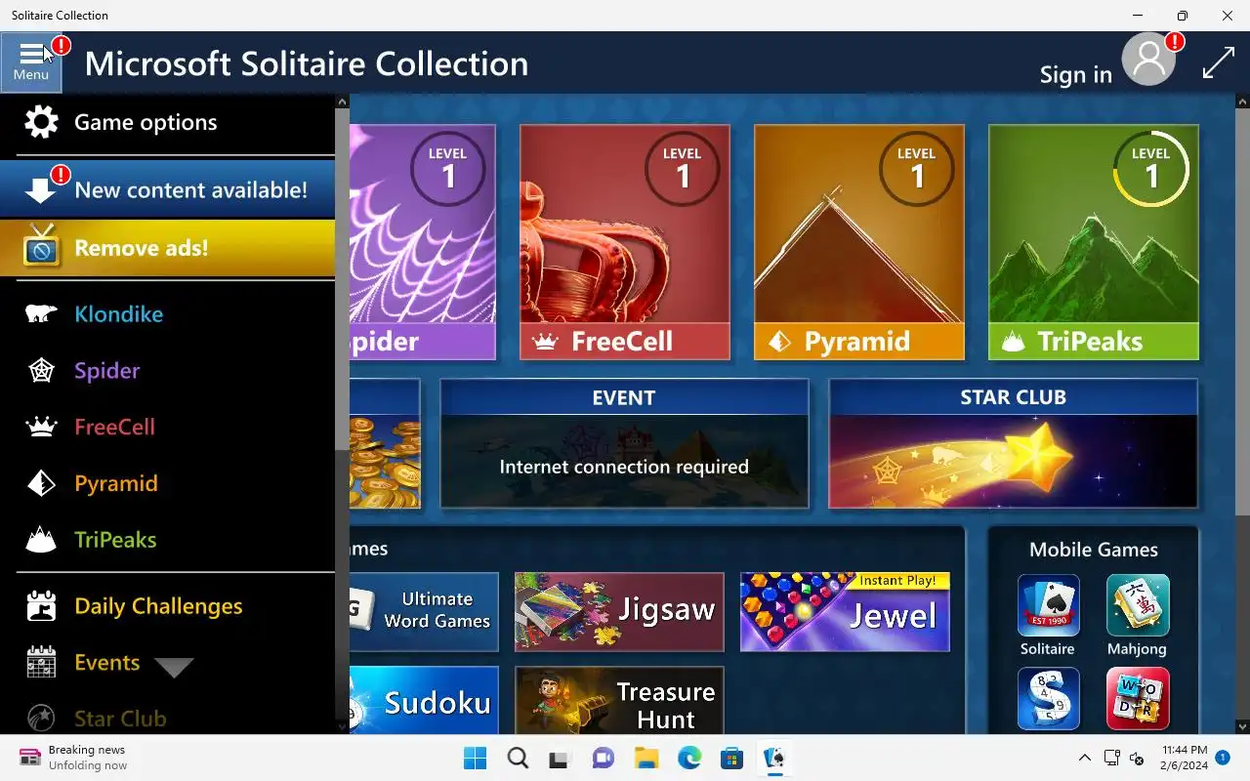This screenshot has width=1250, height=781.
Task: Open File Explorer from the taskbar
Action: click(x=646, y=759)
